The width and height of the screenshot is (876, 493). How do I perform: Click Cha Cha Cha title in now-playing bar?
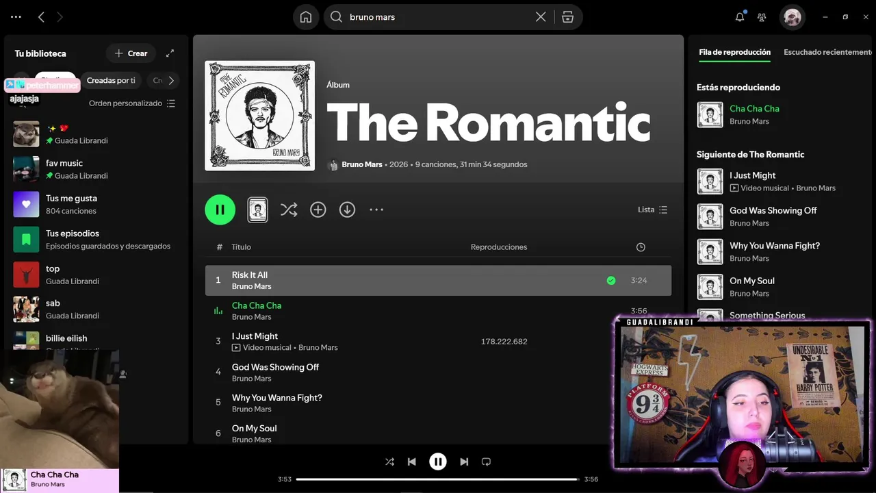coord(55,475)
